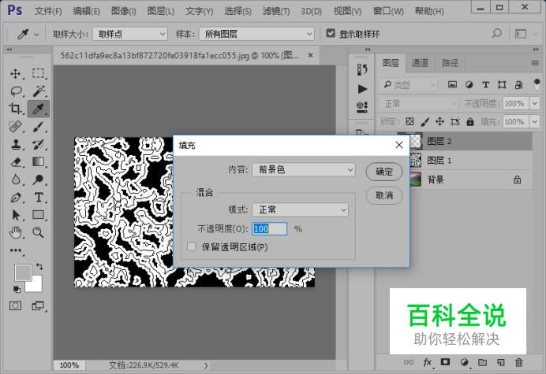The width and height of the screenshot is (546, 374).
Task: Toggle lock transparent pixels
Action: coord(409,121)
